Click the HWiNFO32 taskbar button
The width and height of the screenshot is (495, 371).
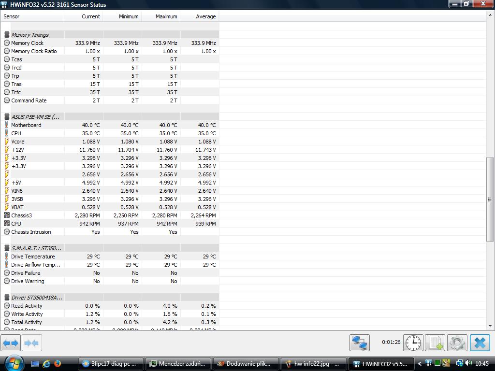click(381, 364)
